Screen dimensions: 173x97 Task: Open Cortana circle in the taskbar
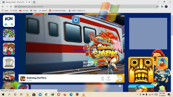pyautogui.click(x=15, y=95)
